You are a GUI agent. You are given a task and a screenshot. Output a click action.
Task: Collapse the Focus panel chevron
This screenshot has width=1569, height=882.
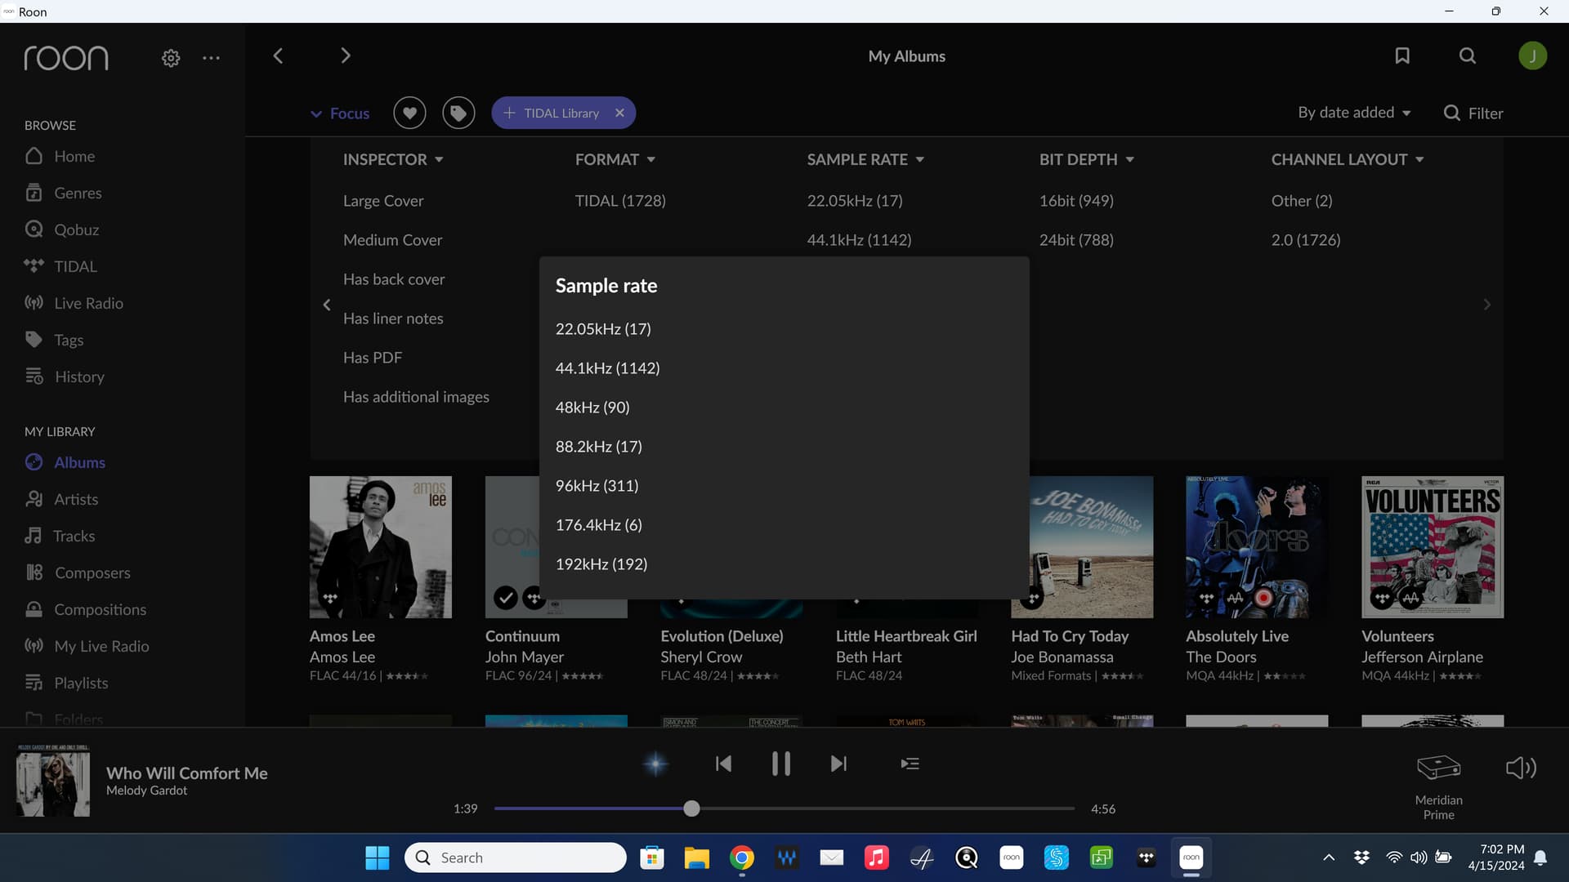point(316,114)
